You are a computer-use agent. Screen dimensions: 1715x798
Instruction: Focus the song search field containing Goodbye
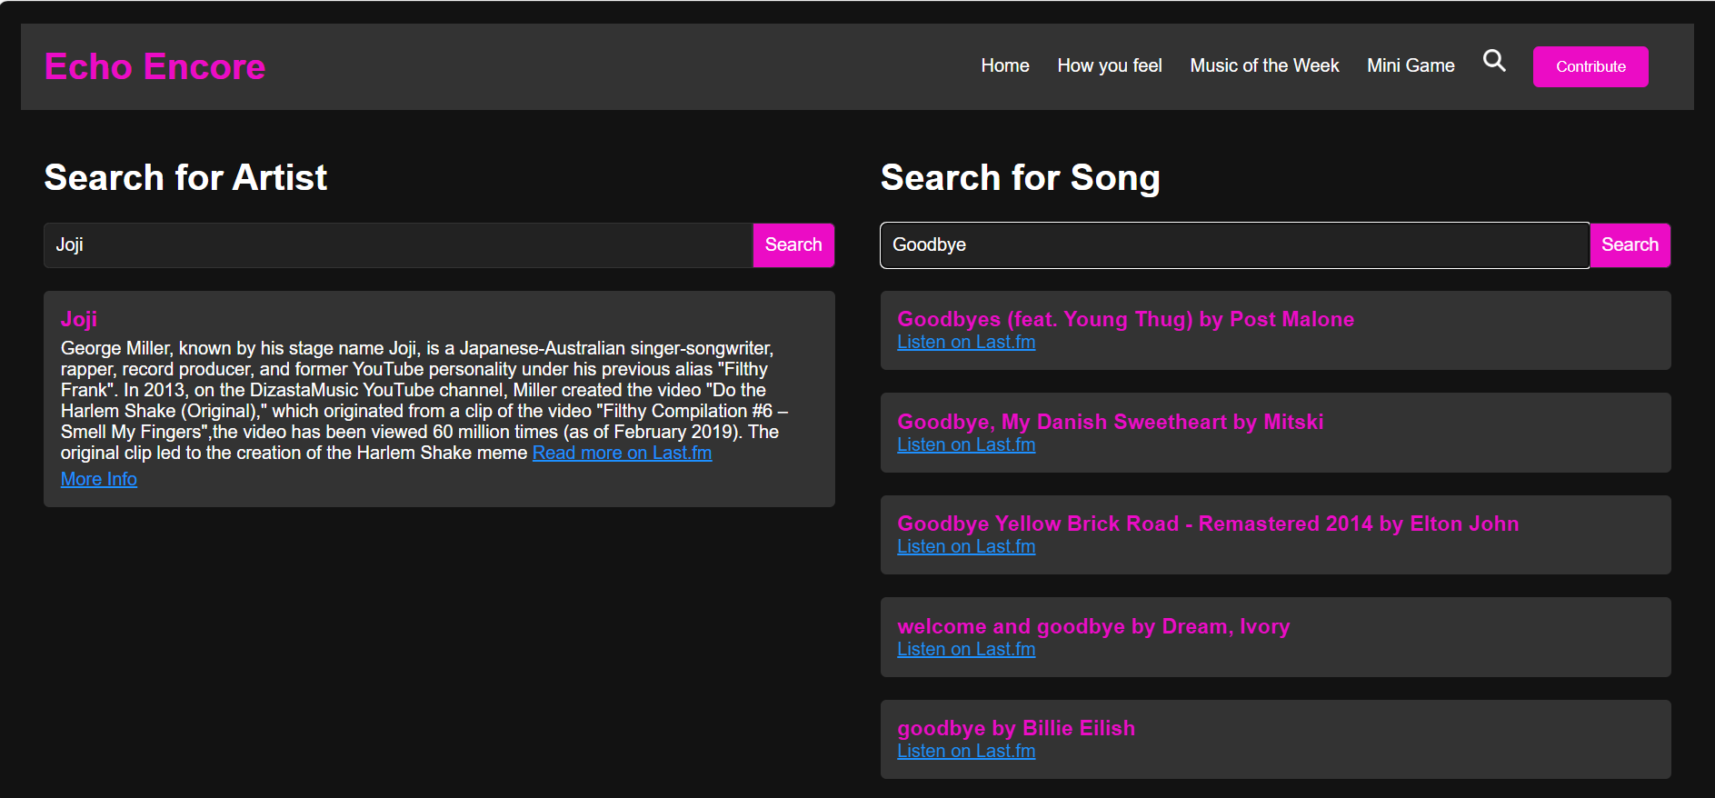1234,245
